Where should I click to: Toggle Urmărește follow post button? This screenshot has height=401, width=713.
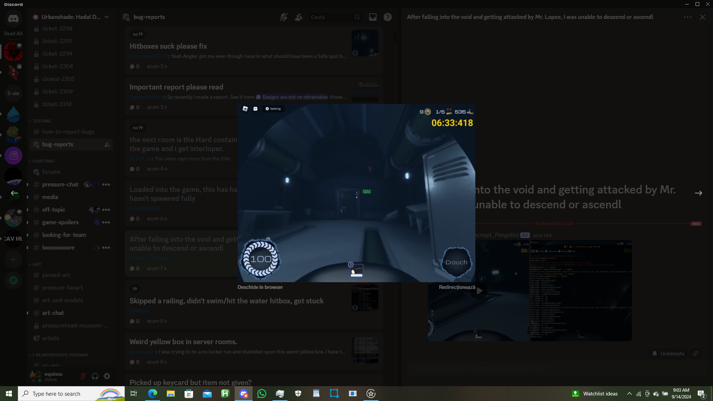coord(668,353)
